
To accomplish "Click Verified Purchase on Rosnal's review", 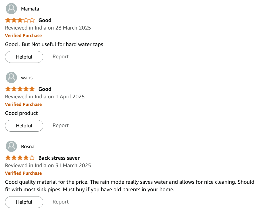I will [23, 173].
